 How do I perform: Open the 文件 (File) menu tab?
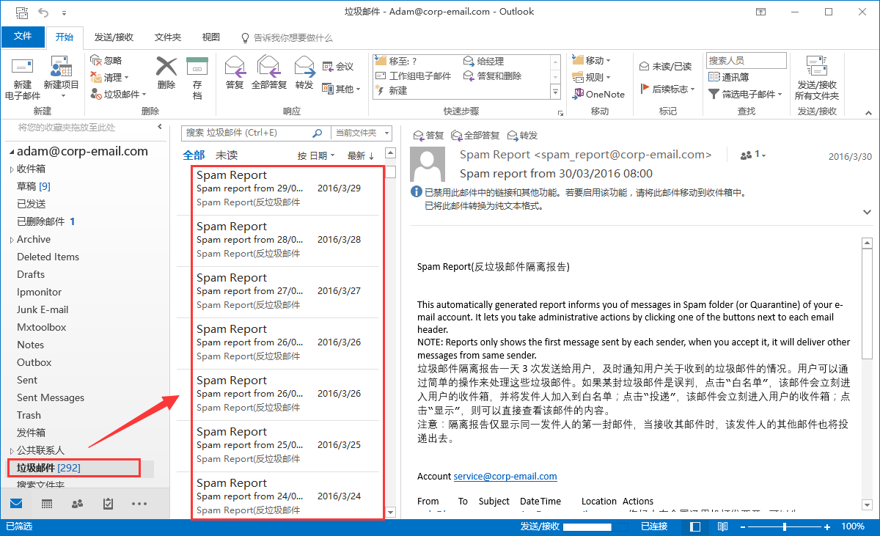tap(23, 37)
